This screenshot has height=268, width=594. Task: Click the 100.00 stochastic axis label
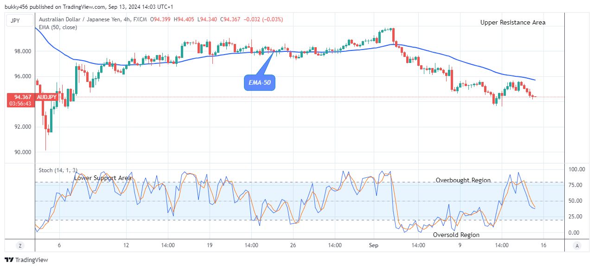coord(577,170)
